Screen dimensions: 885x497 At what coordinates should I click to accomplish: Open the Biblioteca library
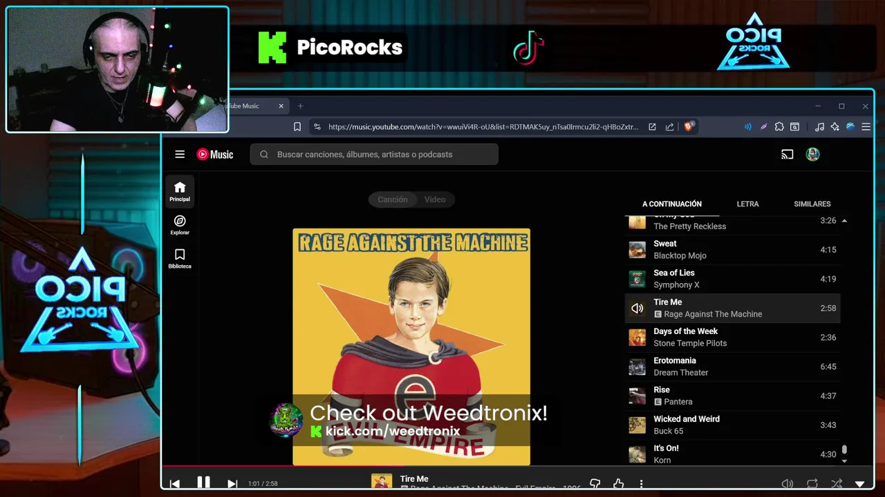tap(180, 258)
